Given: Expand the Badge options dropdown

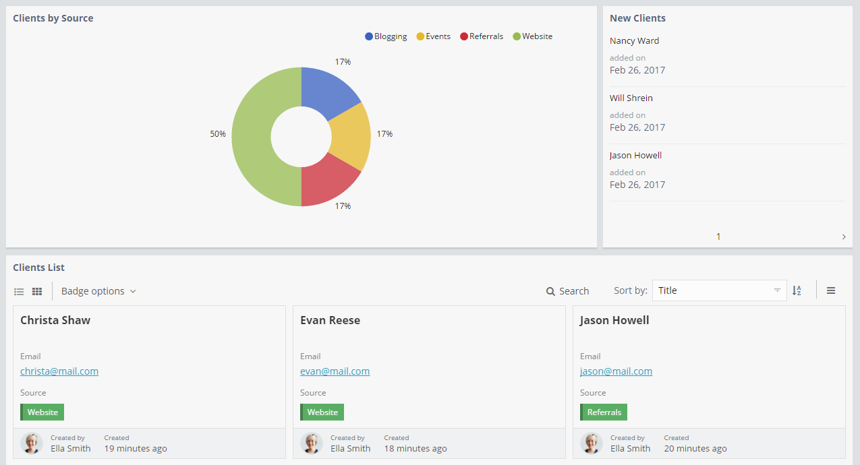Looking at the screenshot, I should point(98,291).
